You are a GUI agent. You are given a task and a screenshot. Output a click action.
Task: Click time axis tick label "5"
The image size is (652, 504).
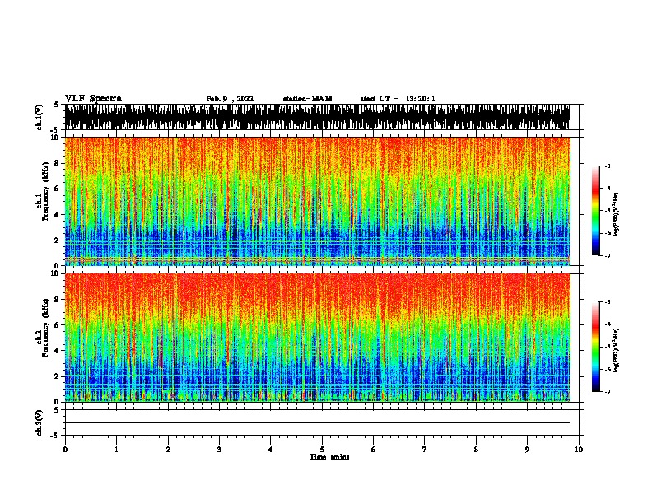coord(322,450)
